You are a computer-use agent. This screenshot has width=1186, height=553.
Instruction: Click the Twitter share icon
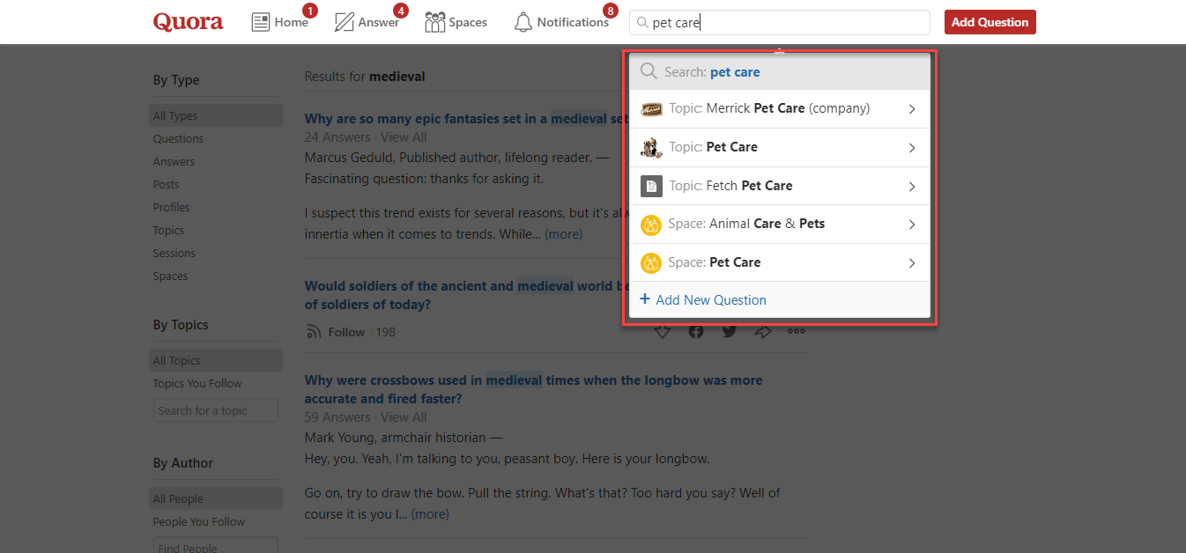(730, 331)
